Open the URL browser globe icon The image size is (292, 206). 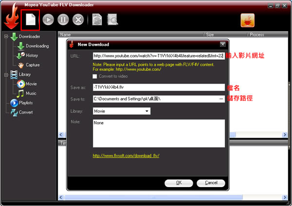point(97,19)
